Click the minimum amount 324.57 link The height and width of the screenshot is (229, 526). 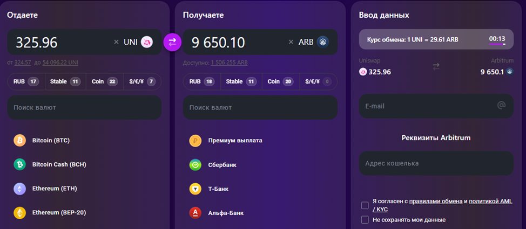point(23,63)
